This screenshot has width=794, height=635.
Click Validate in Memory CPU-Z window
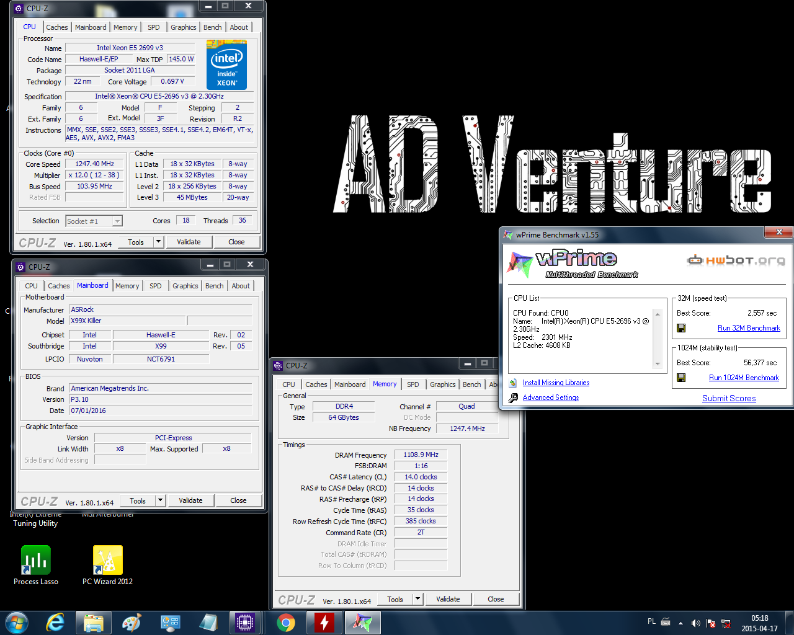point(448,599)
